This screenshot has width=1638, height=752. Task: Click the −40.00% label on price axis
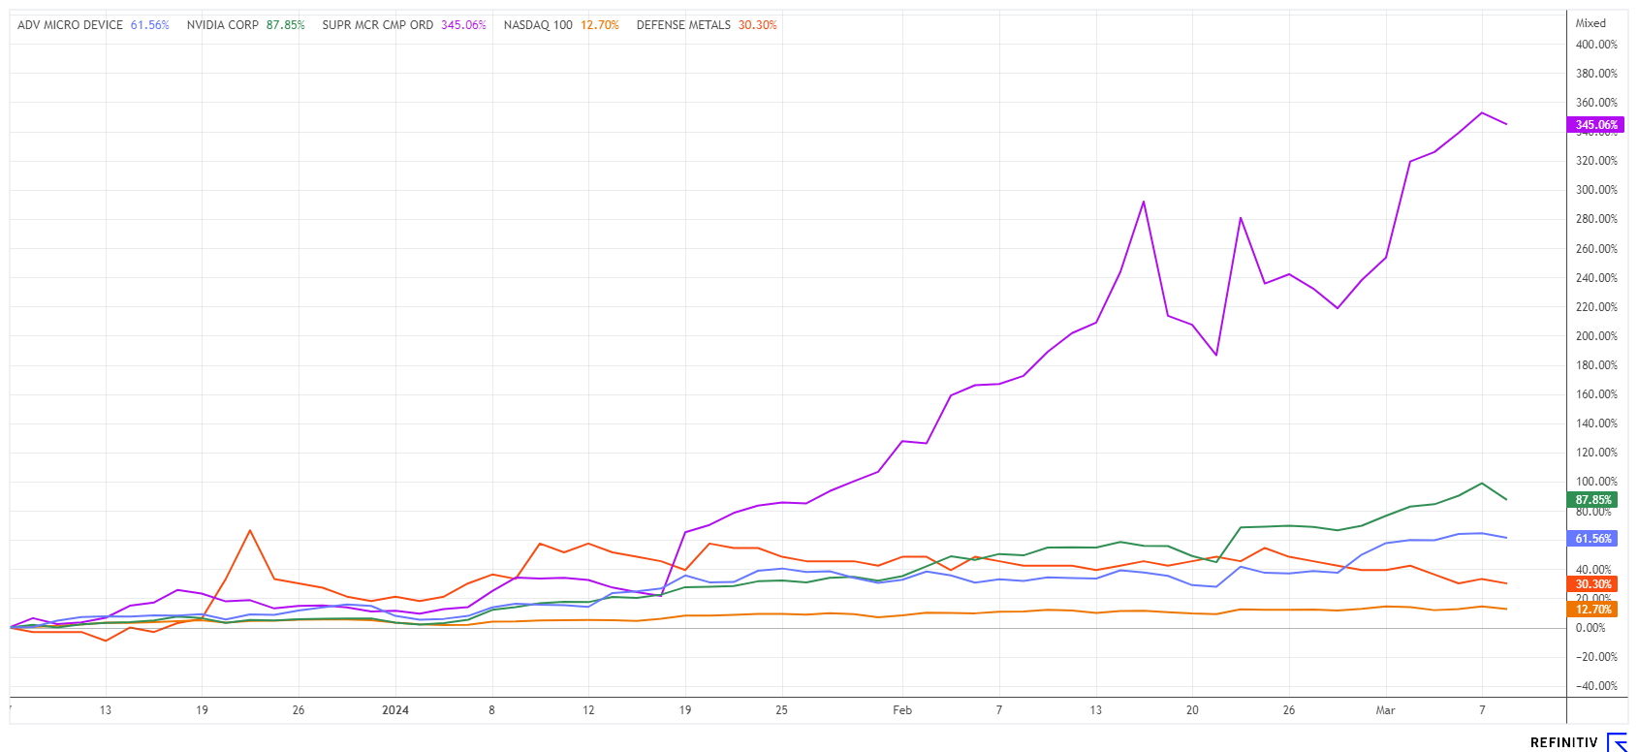[x=1595, y=686]
